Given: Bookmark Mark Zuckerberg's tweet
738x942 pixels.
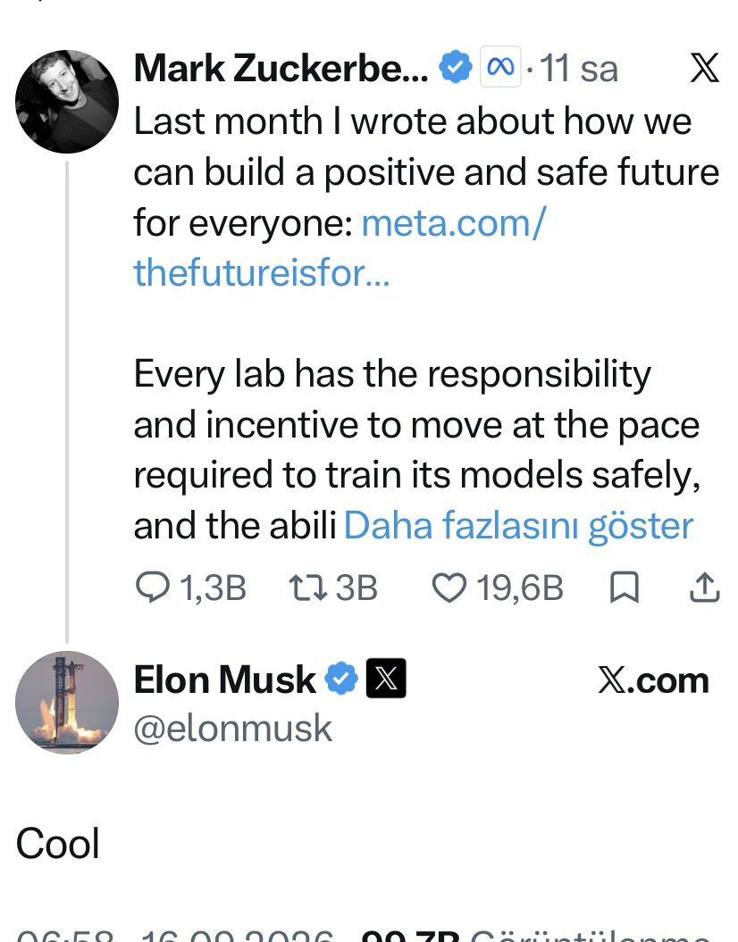Looking at the screenshot, I should click(x=625, y=588).
